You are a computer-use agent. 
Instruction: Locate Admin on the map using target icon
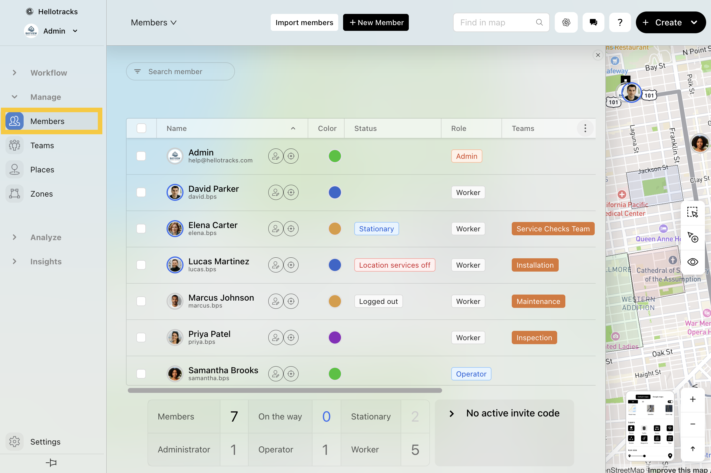(x=291, y=156)
